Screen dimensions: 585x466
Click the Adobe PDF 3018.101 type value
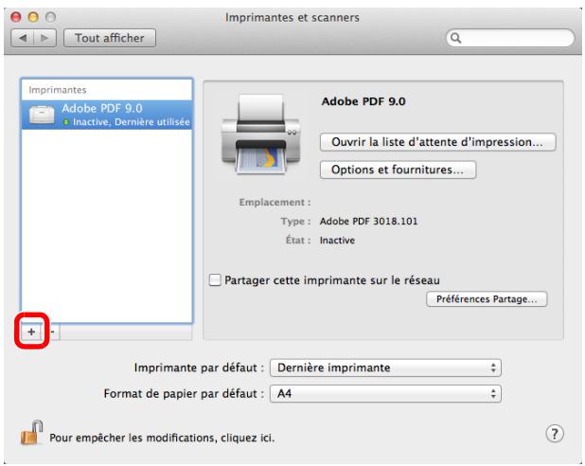[368, 221]
